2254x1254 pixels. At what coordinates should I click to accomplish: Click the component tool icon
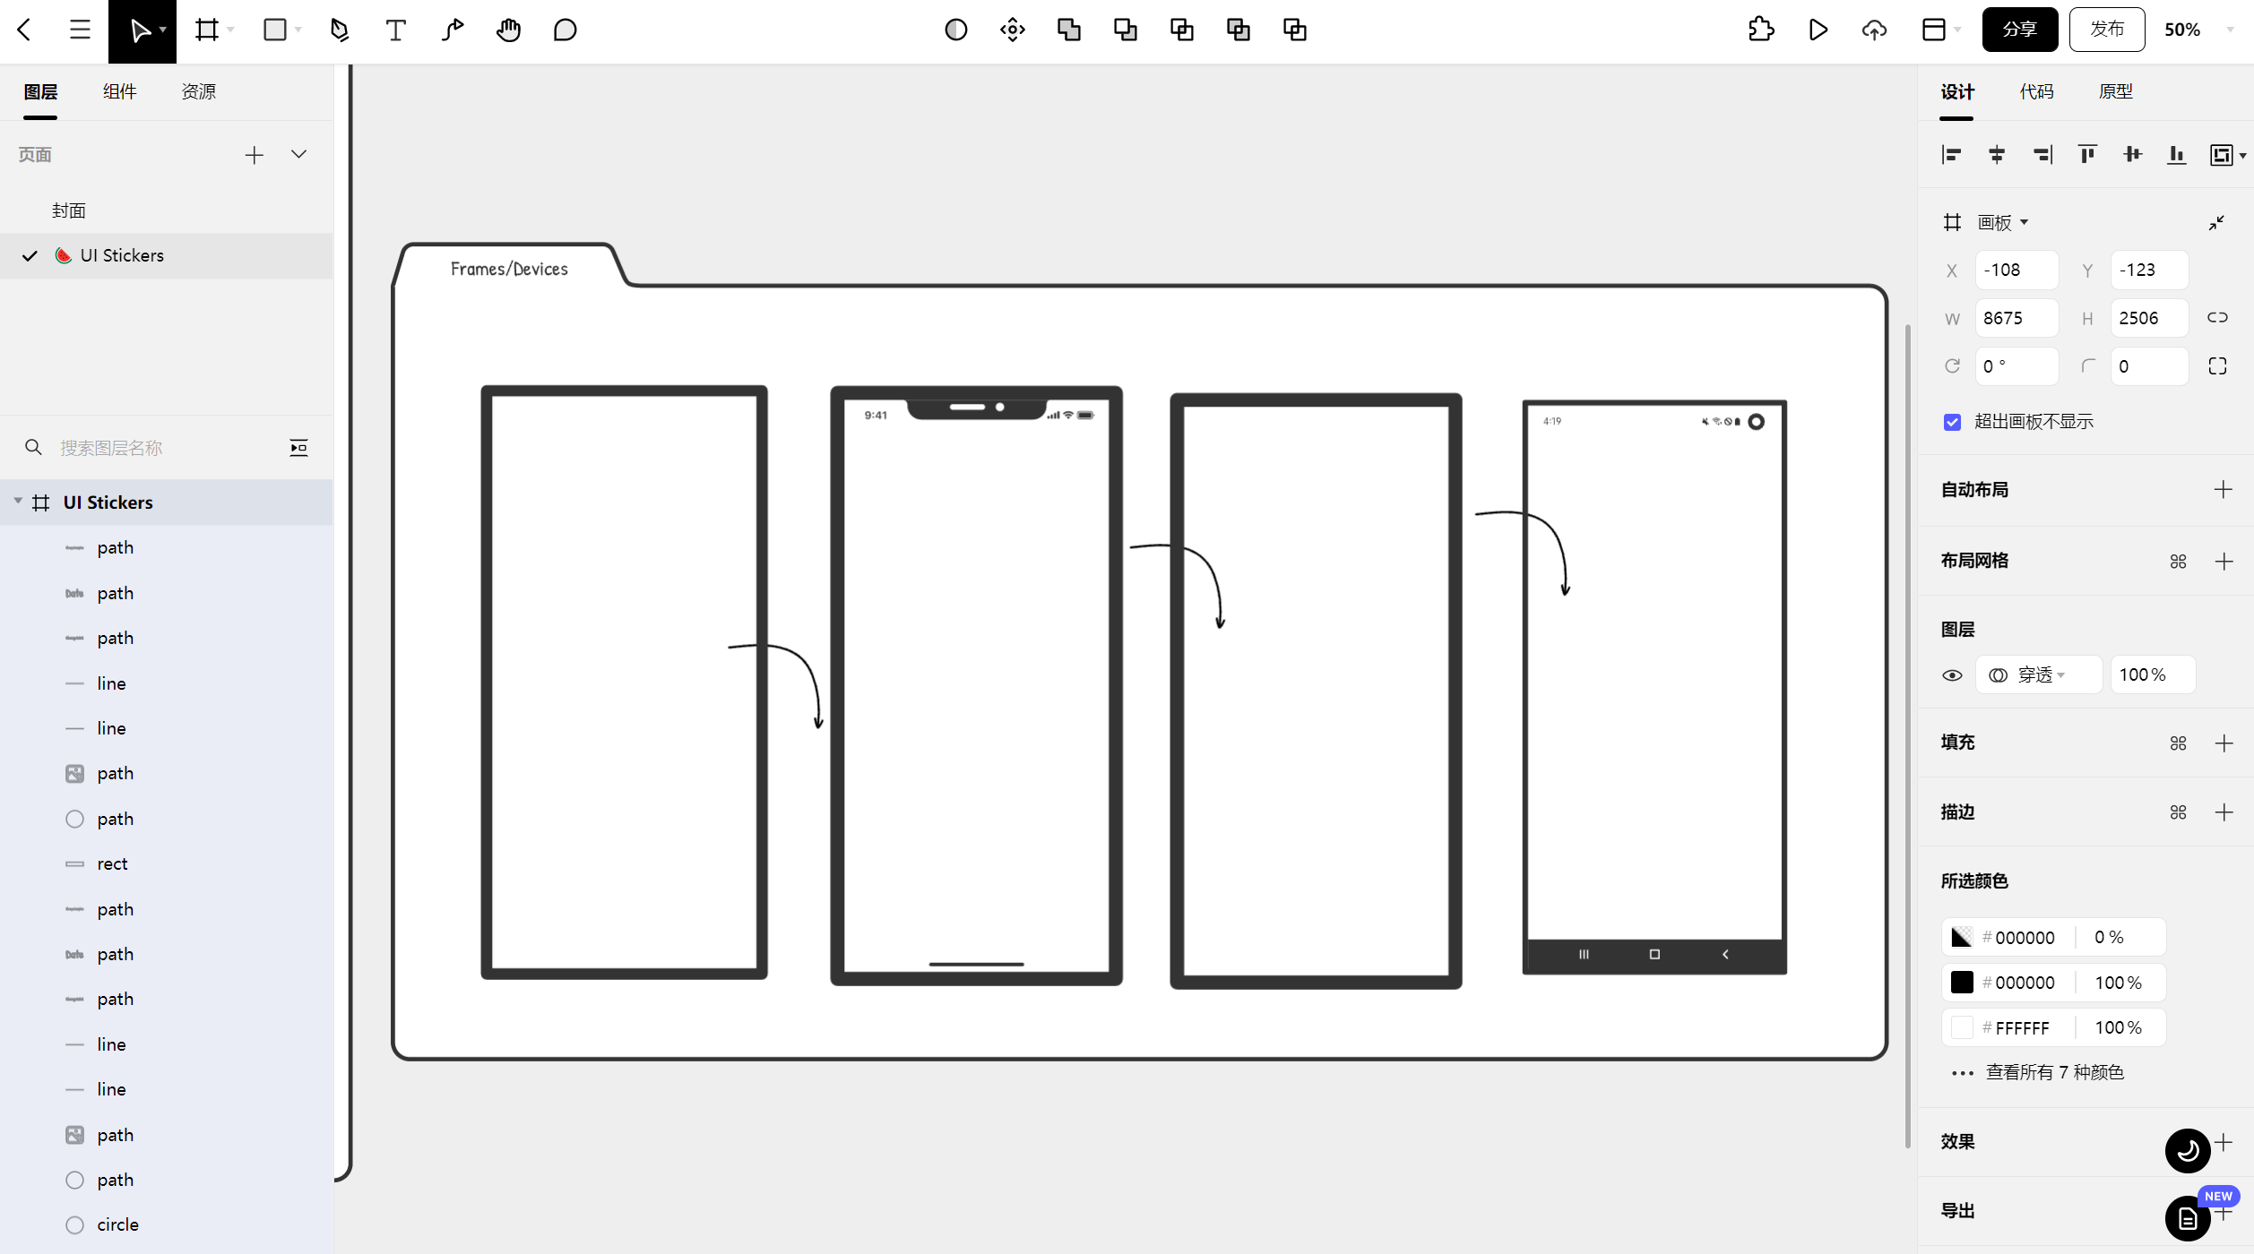1012,30
